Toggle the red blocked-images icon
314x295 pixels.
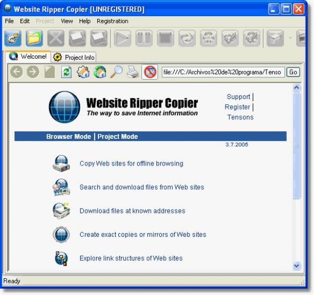[x=150, y=72]
